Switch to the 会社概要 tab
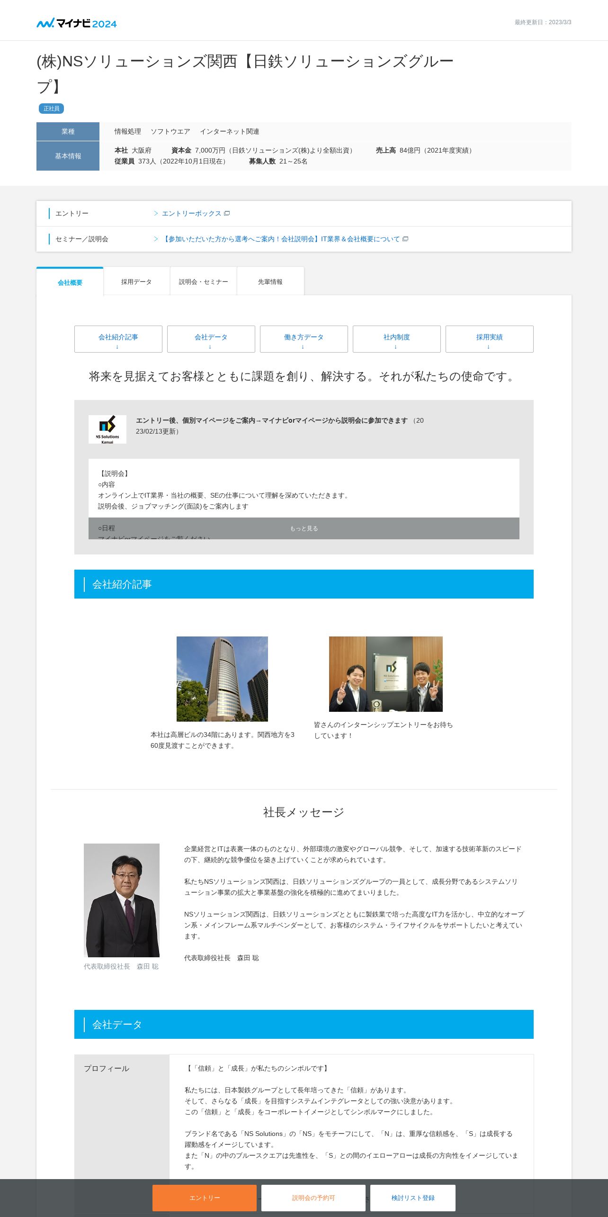The height and width of the screenshot is (1217, 608). coord(70,282)
